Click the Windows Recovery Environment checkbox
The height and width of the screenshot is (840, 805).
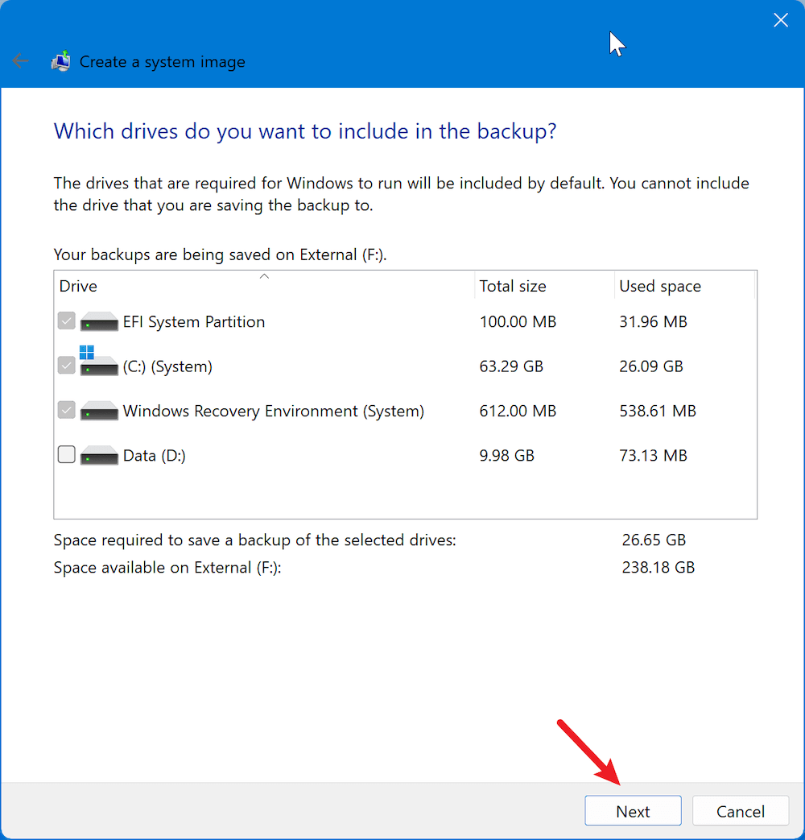[66, 410]
